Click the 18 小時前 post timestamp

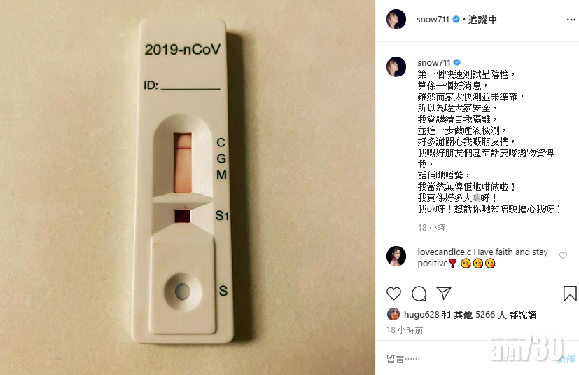point(405,330)
